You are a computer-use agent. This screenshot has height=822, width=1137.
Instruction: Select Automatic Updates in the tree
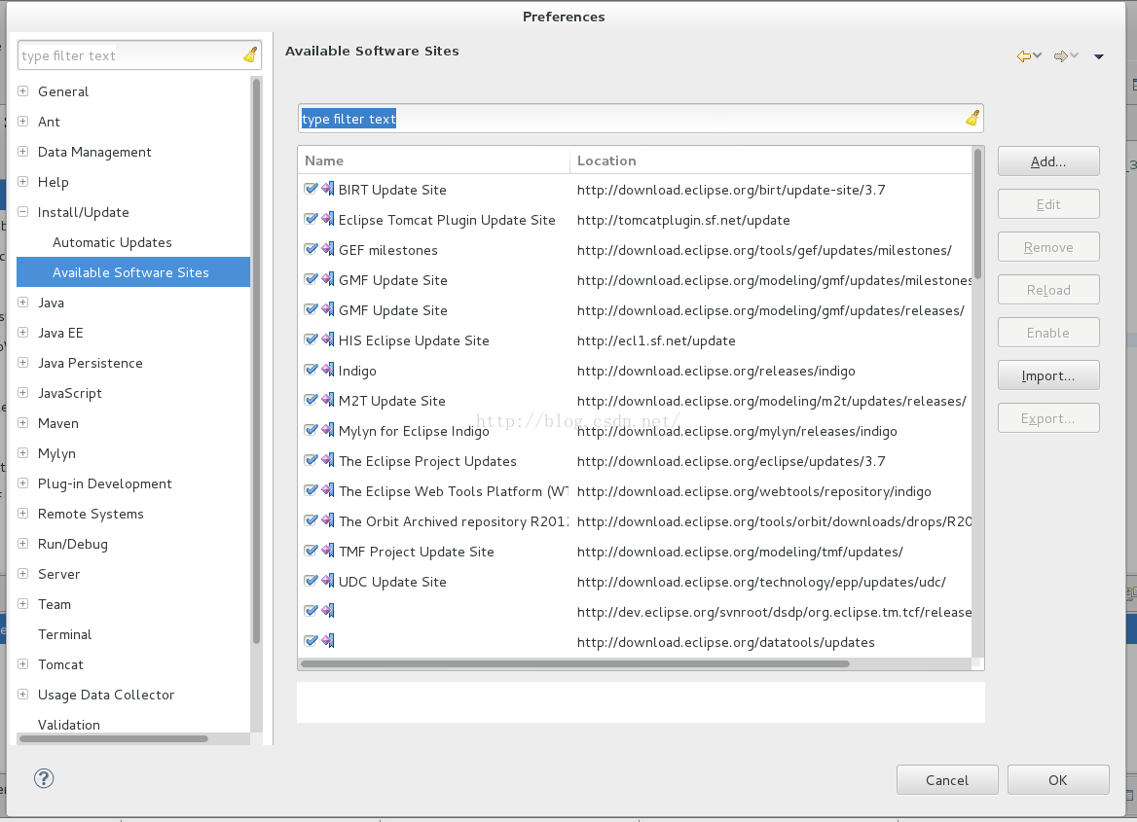coord(112,242)
